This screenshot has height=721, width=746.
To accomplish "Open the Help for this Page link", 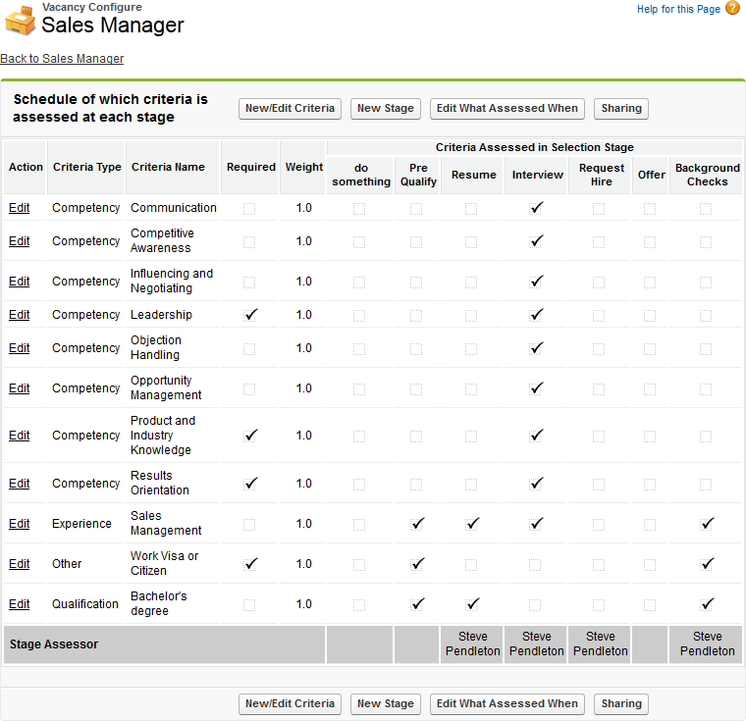I will (x=678, y=9).
